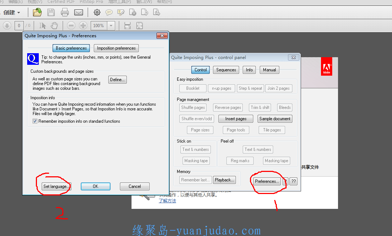The image size is (392, 236).
Task: Click the Join 2 pages button
Action: coord(279,88)
